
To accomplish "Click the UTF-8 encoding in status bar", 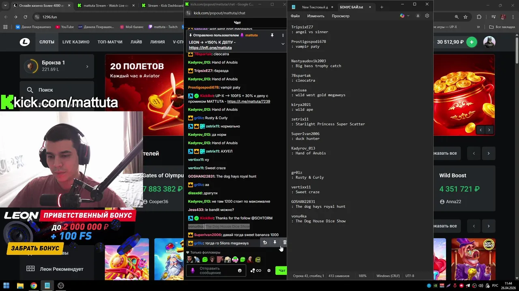I will click(x=410, y=276).
